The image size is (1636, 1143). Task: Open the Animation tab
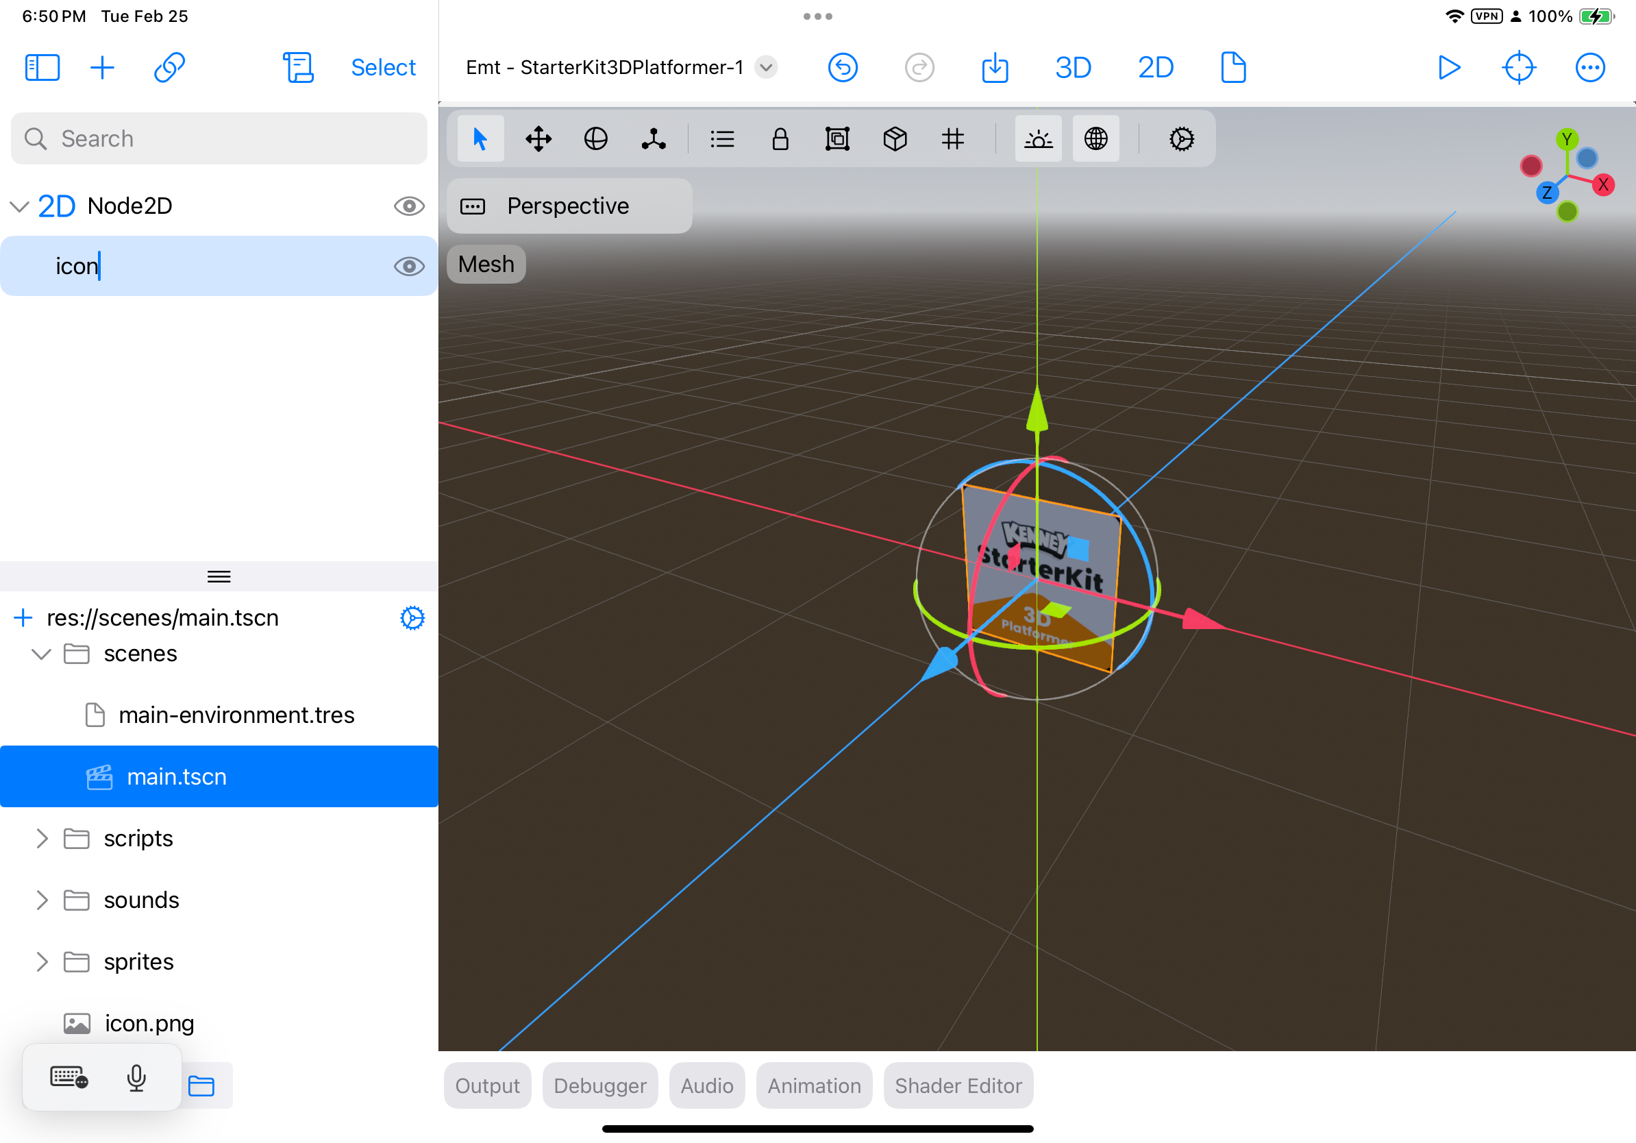[x=814, y=1085]
